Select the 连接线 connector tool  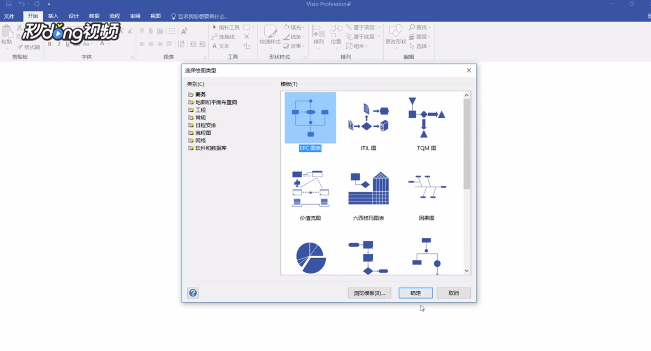pyautogui.click(x=224, y=37)
